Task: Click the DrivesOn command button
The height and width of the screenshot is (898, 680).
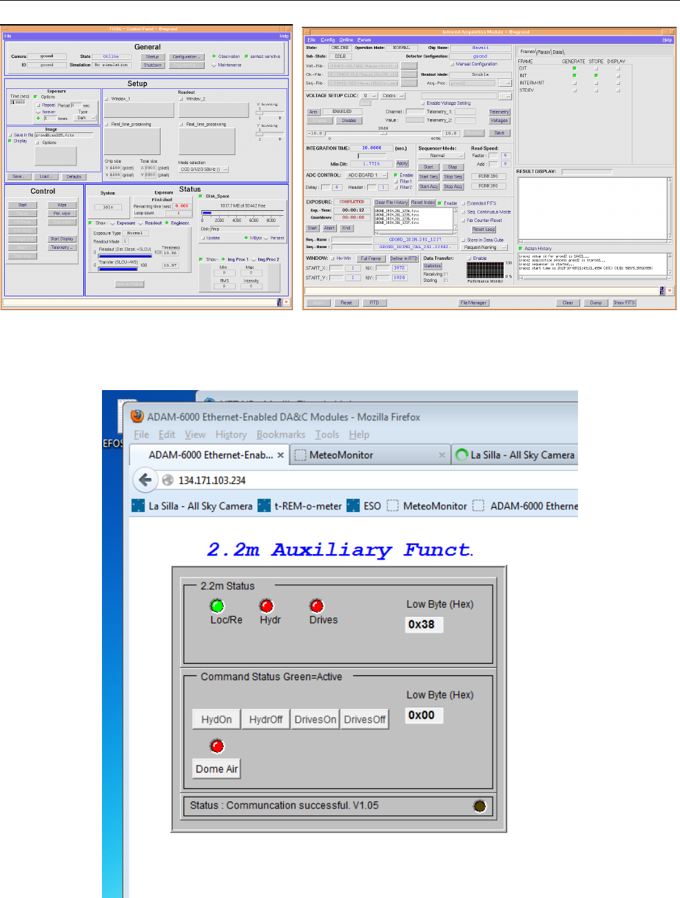Action: point(316,720)
